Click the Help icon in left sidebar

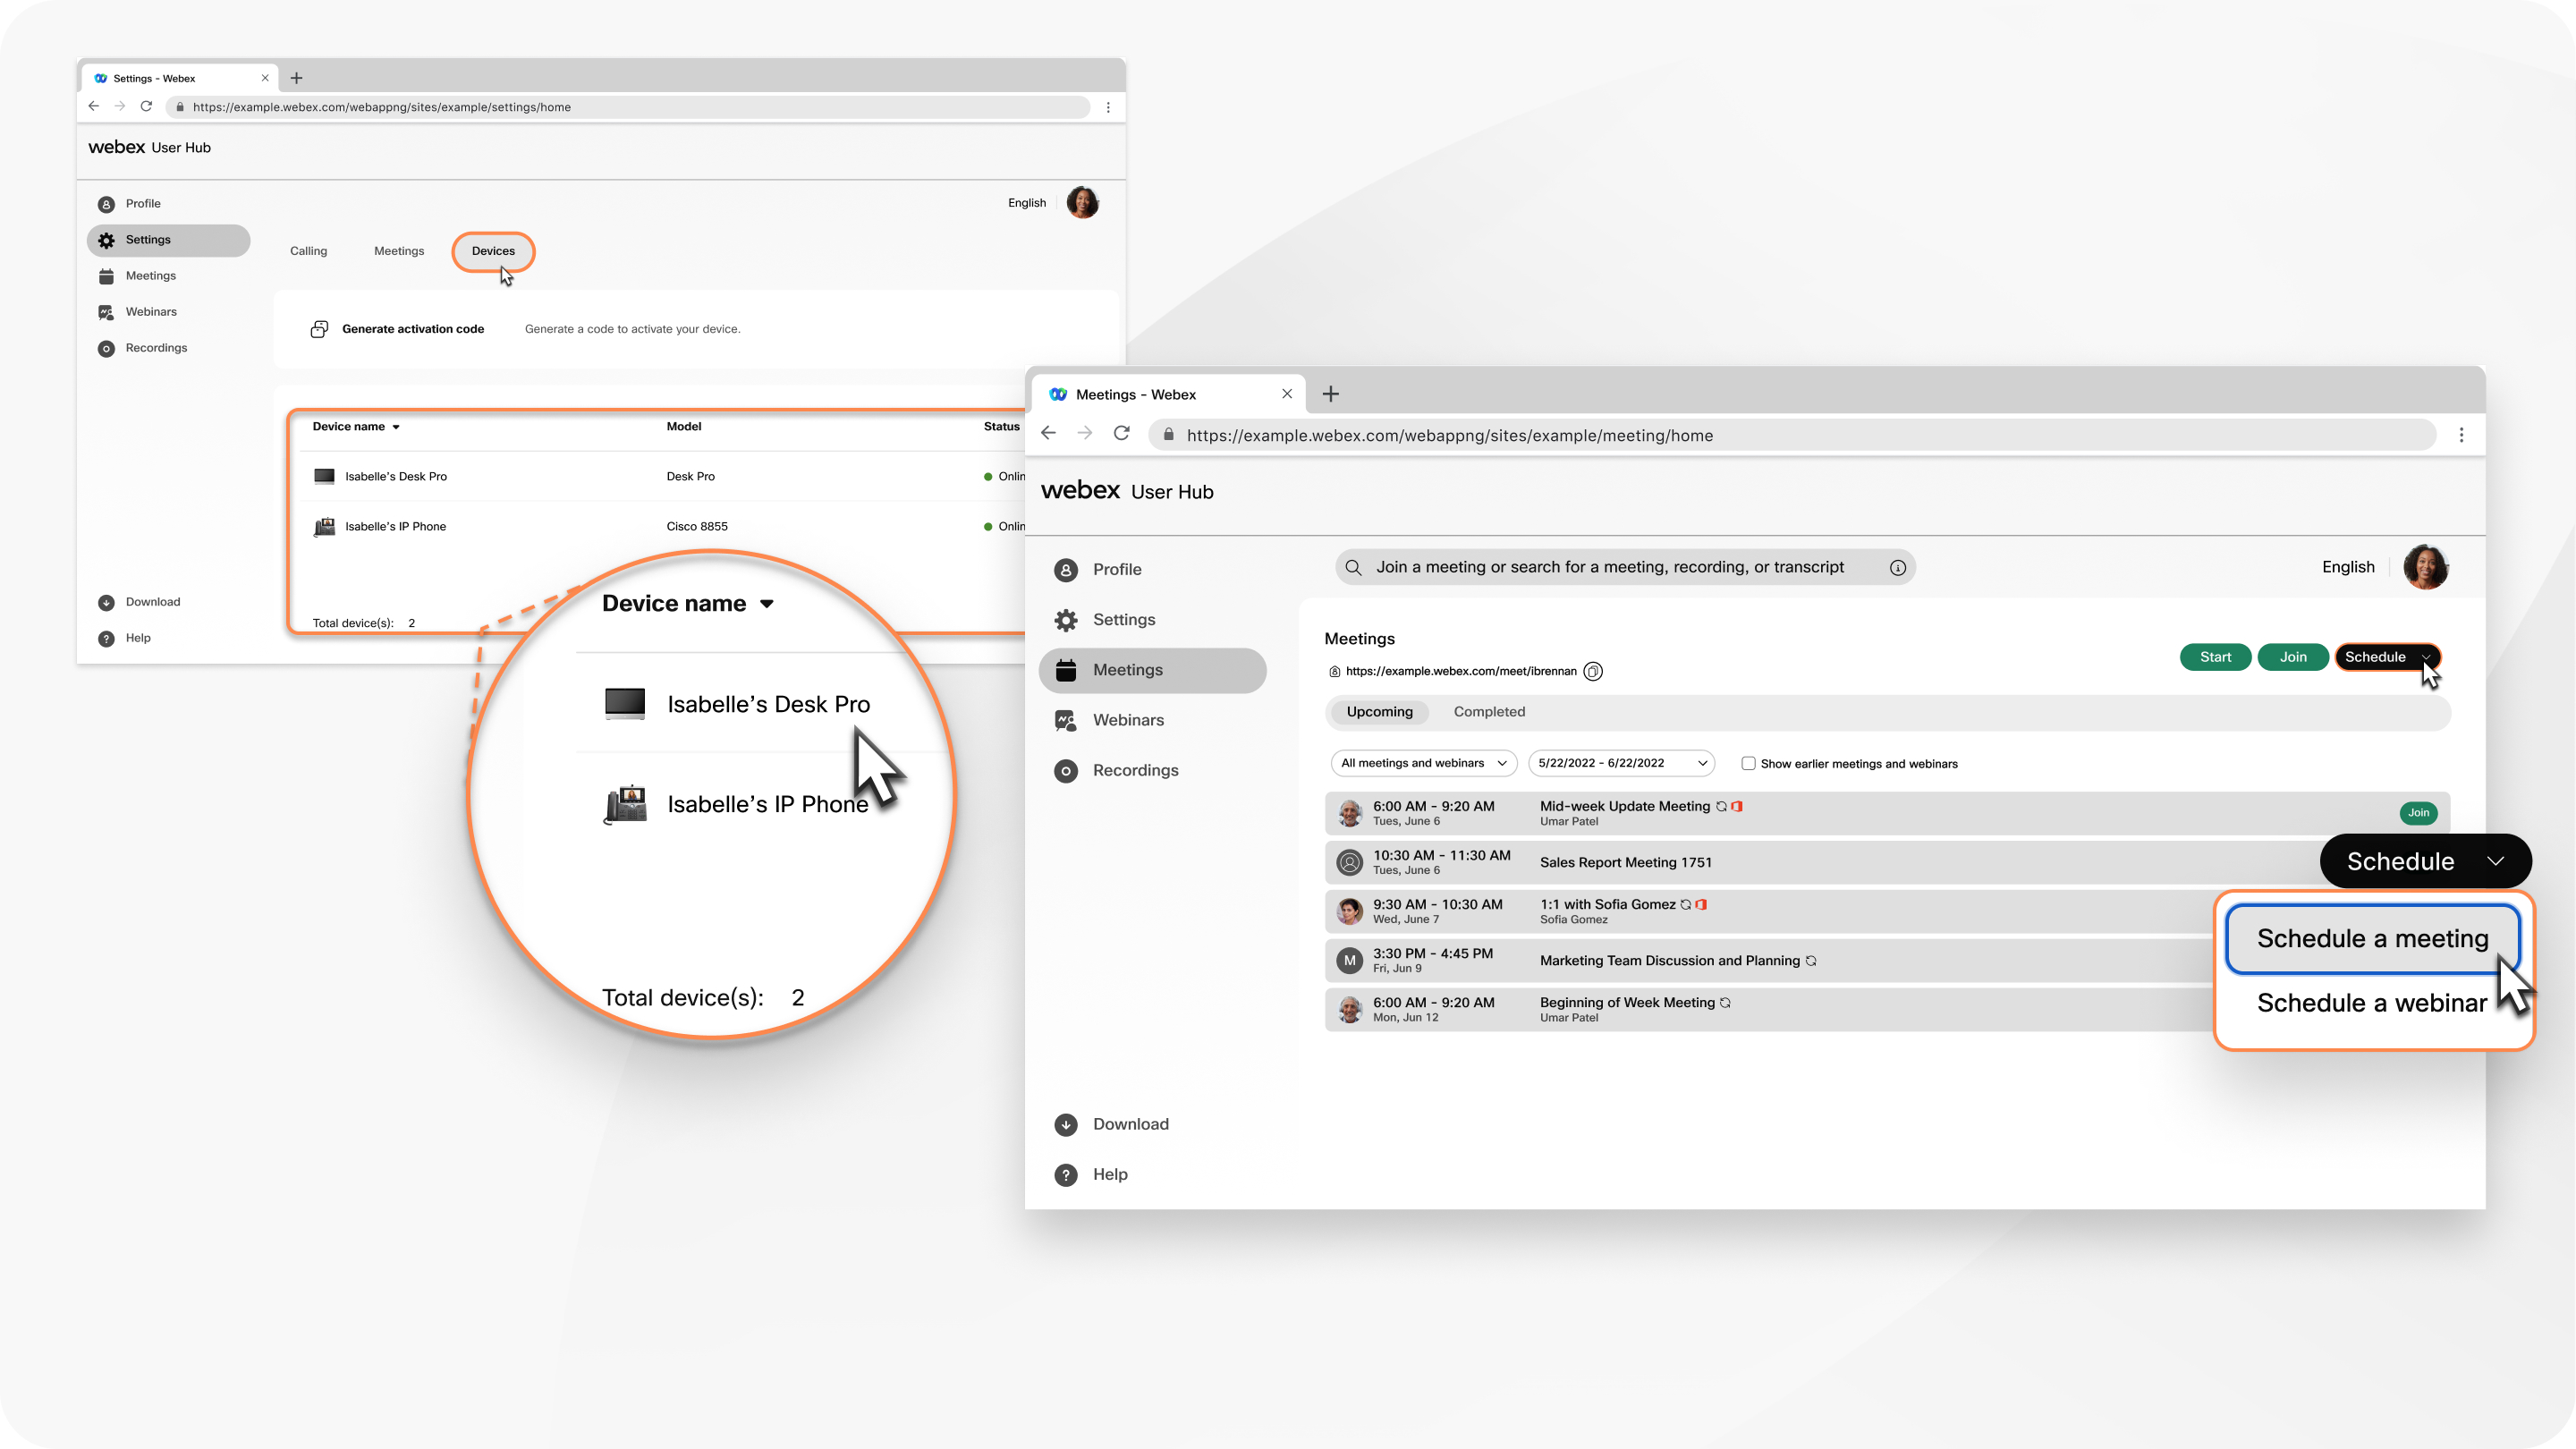[x=106, y=637]
